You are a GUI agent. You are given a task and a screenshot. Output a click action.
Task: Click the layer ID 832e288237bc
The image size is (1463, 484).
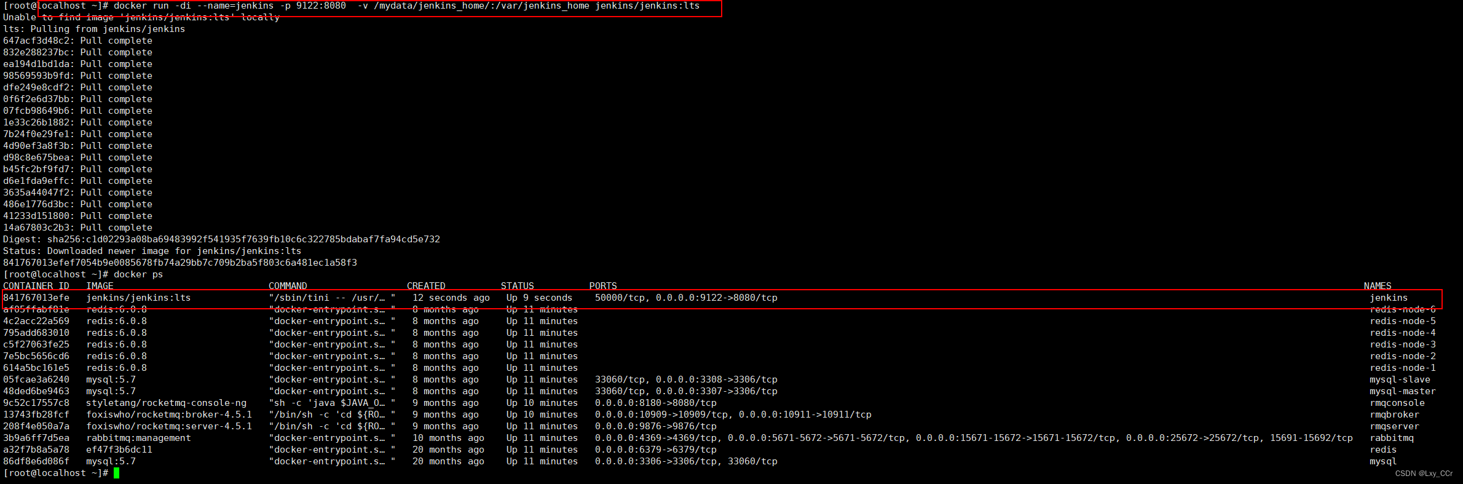(36, 52)
